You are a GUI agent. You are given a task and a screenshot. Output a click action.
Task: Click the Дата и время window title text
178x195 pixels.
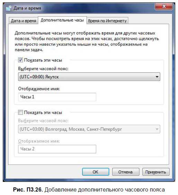pyautogui.click(x=27, y=8)
